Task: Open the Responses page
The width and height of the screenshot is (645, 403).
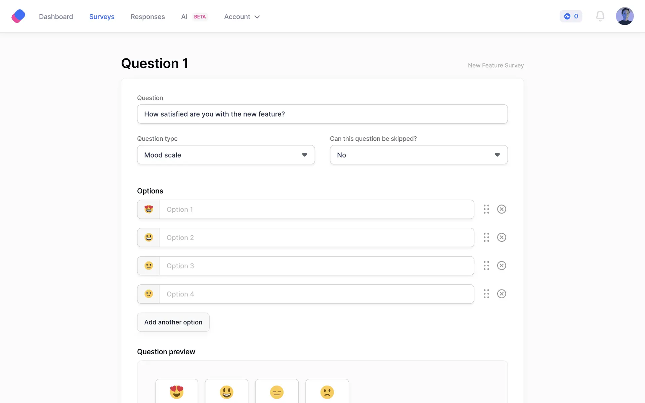Action: tap(147, 17)
